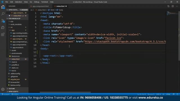Open the Debug menu

tap(37, 2)
